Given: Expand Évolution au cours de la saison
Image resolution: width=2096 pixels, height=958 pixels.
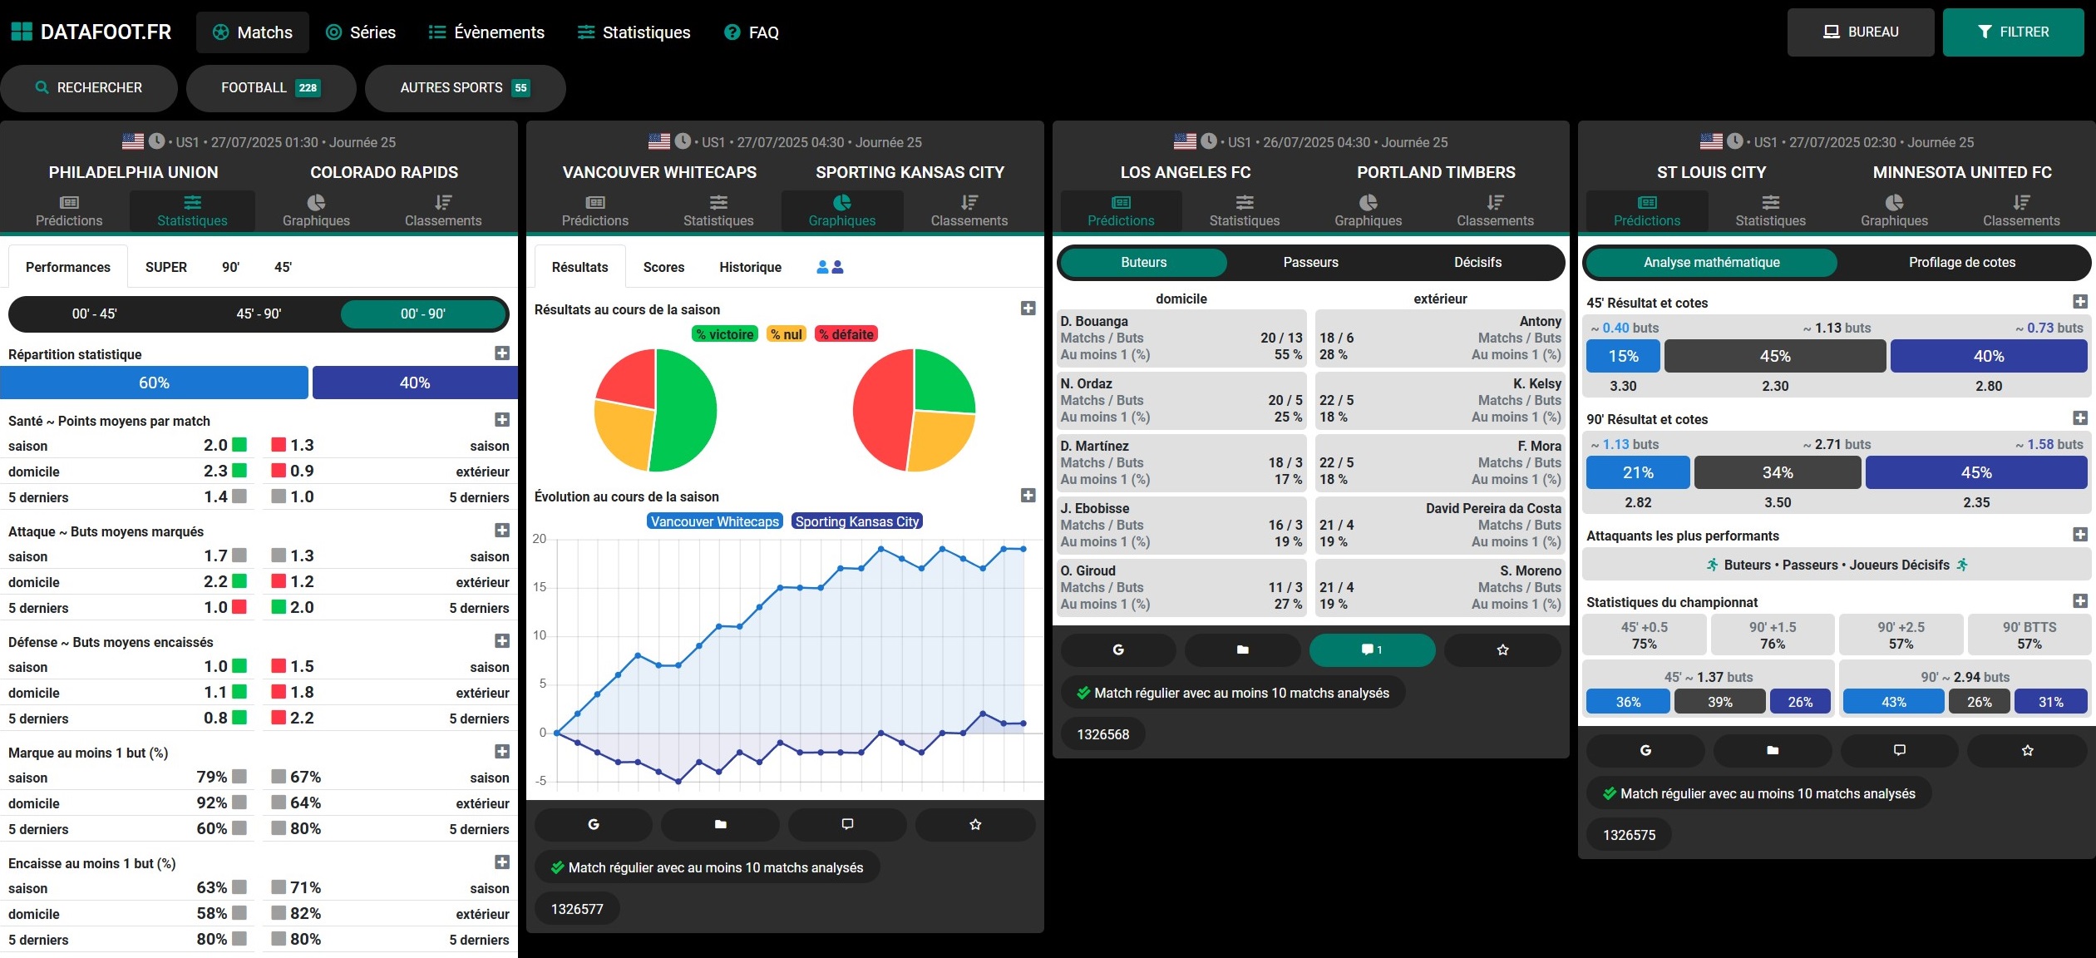Looking at the screenshot, I should coord(1028,496).
